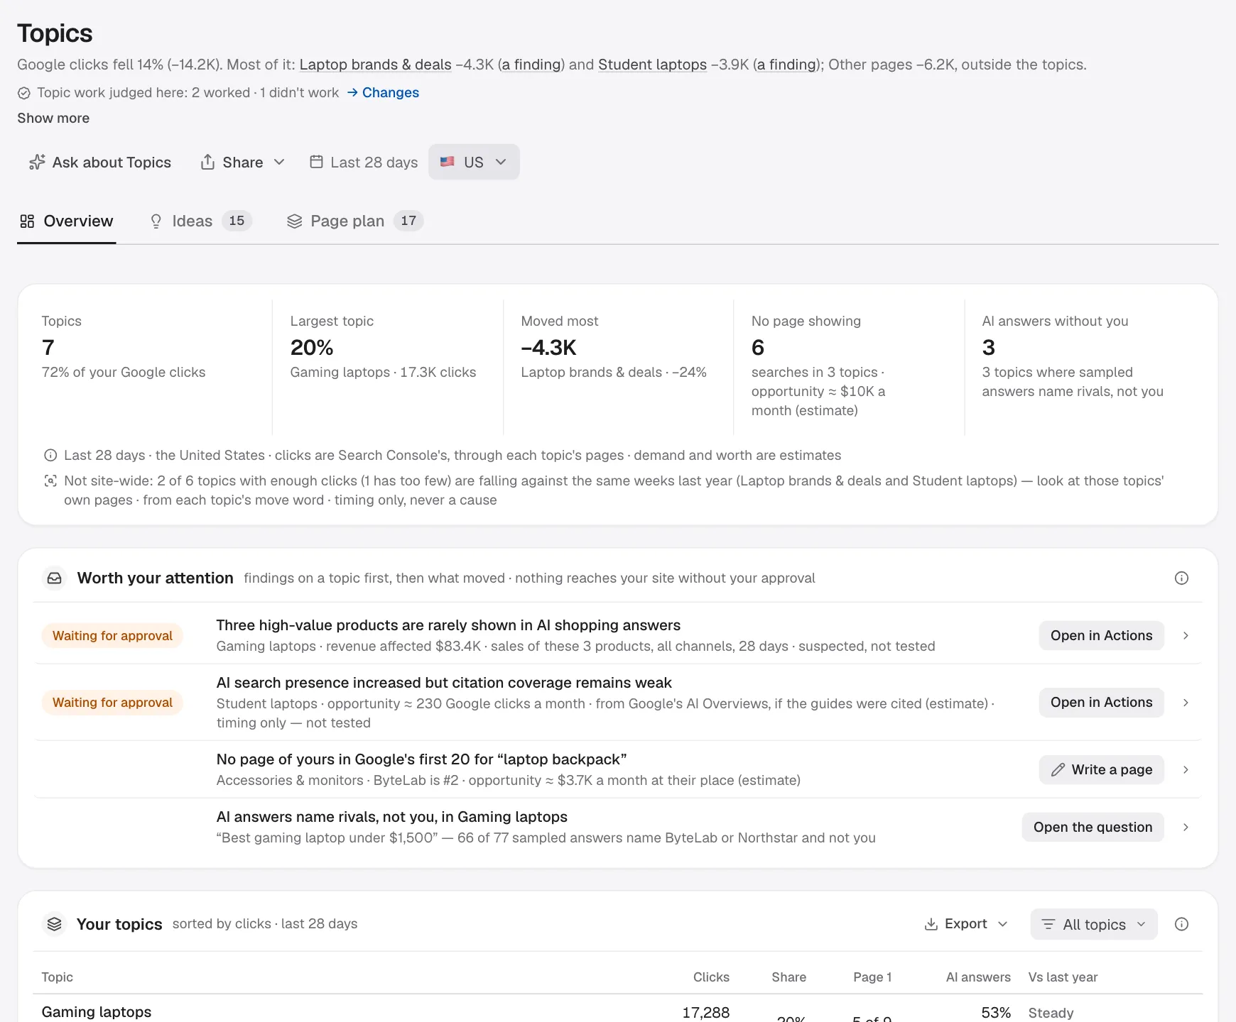Click the US flag icon

pos(448,162)
